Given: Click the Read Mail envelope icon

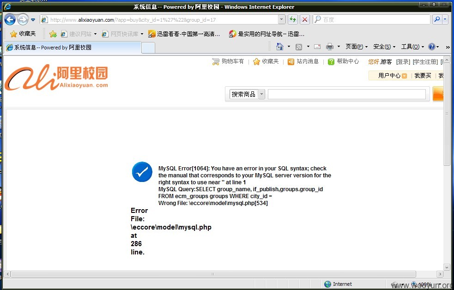Looking at the screenshot, I should [317, 47].
